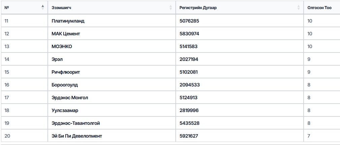Viewport: 340px width, 145px height.
Task: Select the Бороогоулд owner name
Action: [65, 85]
